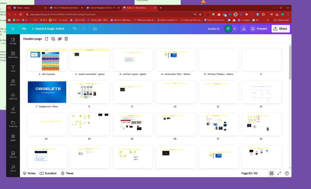Open the Chrome three-dot menu
Viewport: 311px width, 189px height.
288,15
